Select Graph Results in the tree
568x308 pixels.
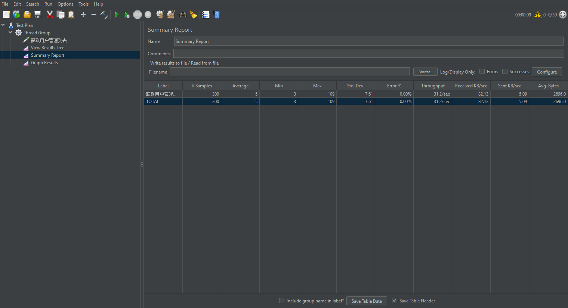click(44, 63)
